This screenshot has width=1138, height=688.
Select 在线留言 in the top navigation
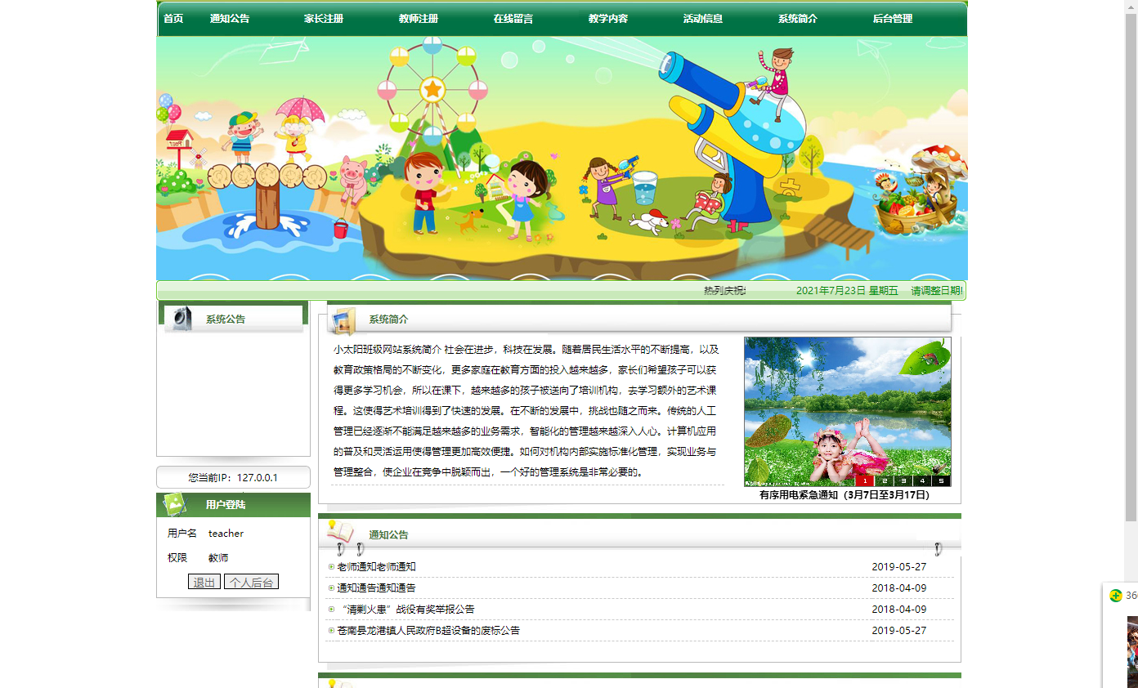click(512, 18)
